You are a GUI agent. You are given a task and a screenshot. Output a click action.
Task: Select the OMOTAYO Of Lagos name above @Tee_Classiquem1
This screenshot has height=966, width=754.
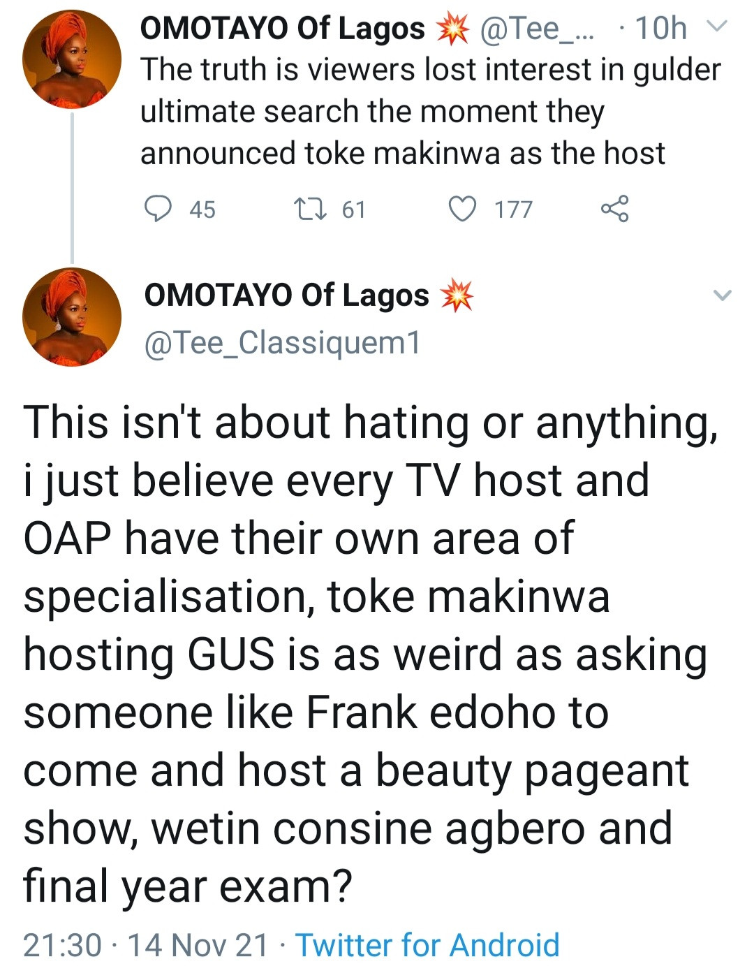(x=286, y=296)
